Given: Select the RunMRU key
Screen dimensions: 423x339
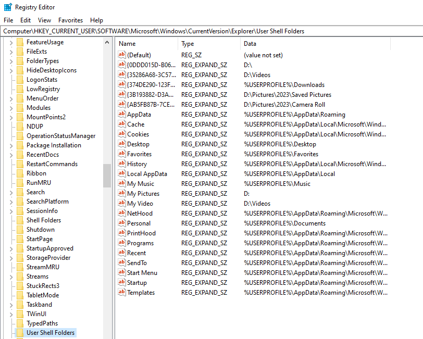Looking at the screenshot, I should coord(39,183).
